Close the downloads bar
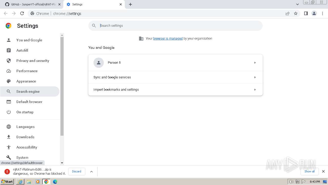Viewport: 328px width, 185px height. click(x=323, y=171)
